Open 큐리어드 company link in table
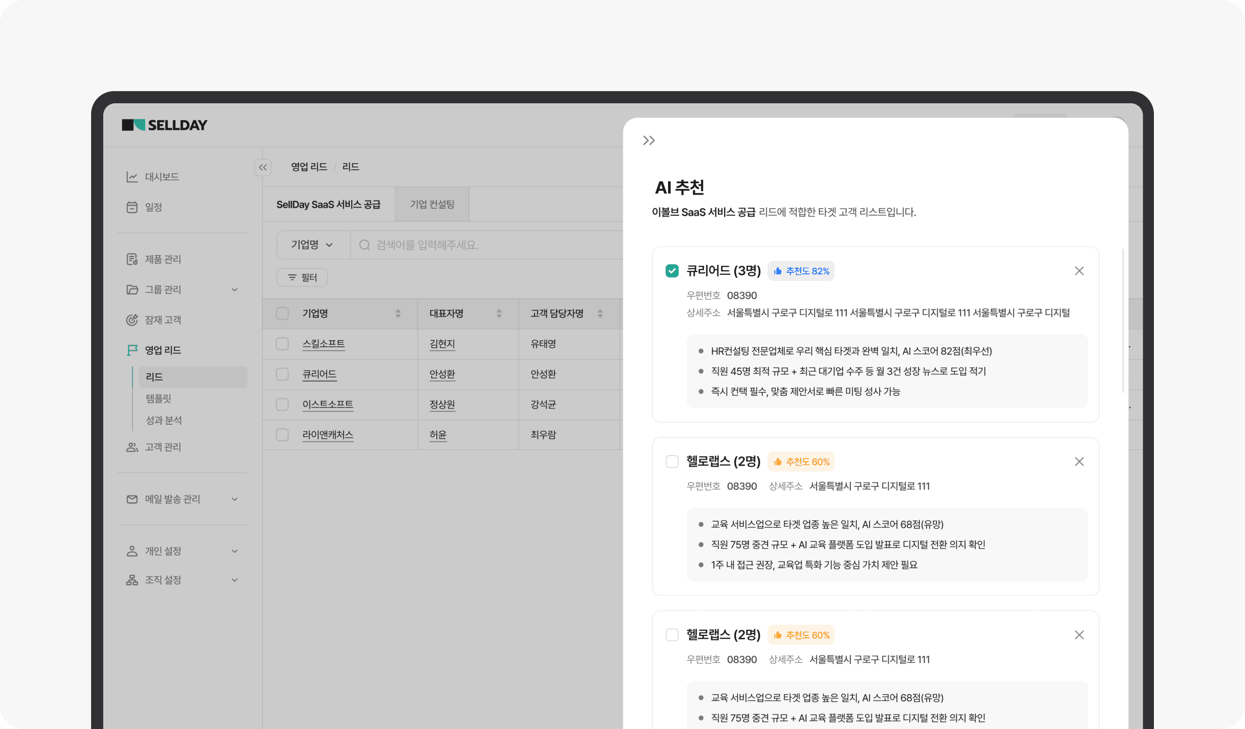The image size is (1245, 729). [x=319, y=374]
